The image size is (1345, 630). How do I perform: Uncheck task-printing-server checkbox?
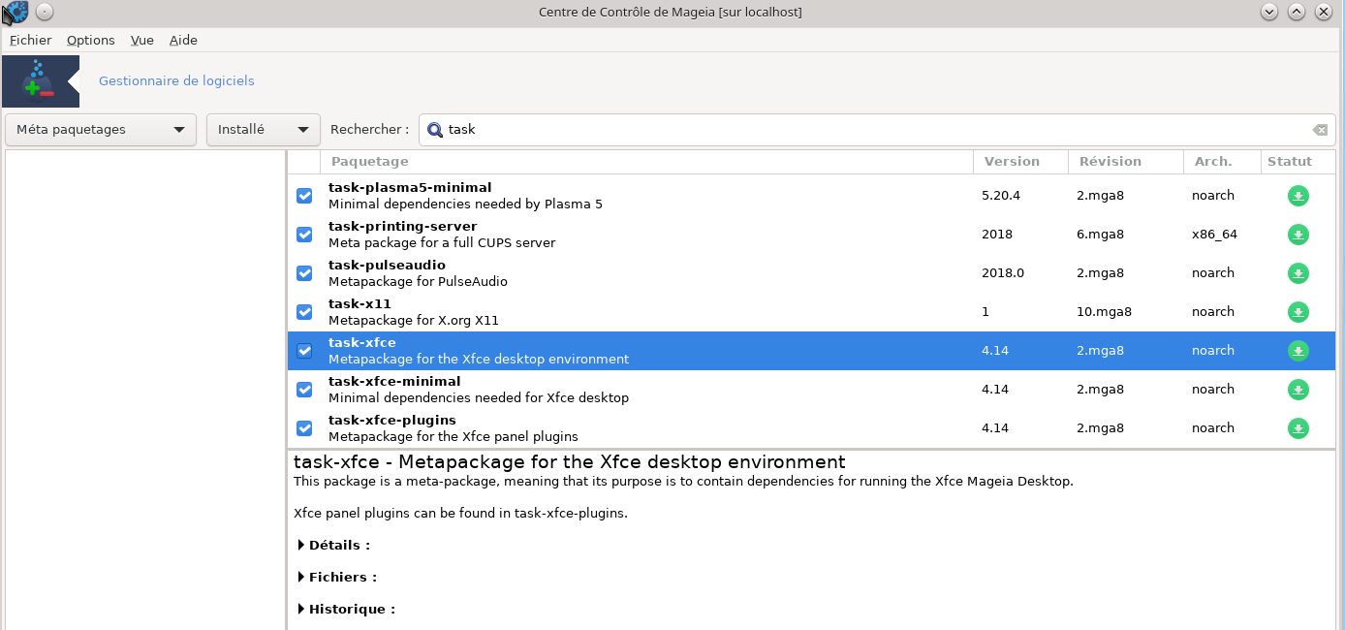(304, 235)
